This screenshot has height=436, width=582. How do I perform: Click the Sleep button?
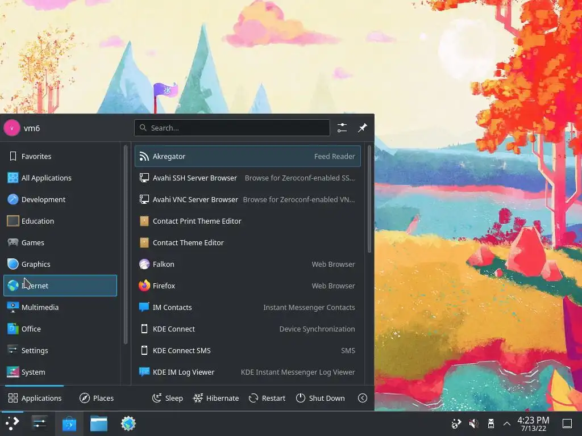click(x=168, y=398)
